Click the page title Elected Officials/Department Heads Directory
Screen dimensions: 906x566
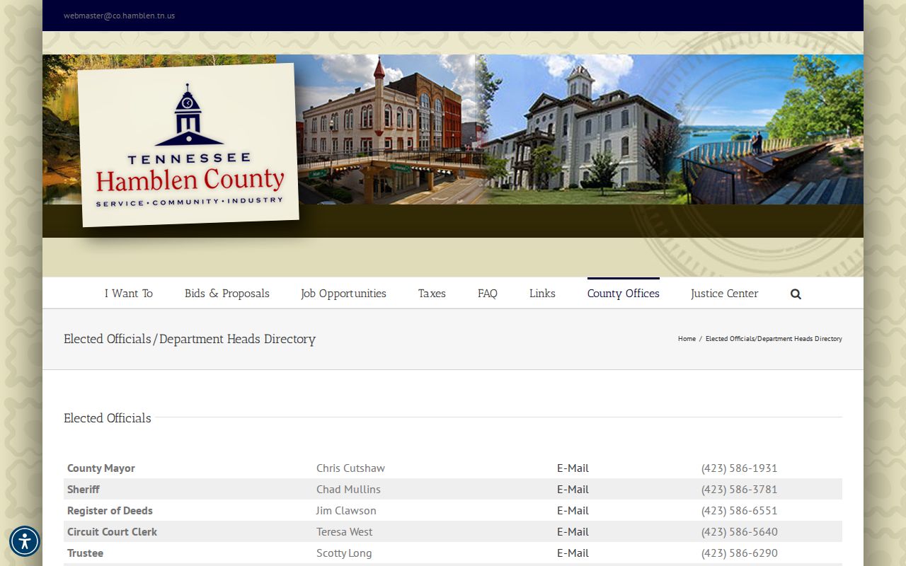tap(190, 339)
